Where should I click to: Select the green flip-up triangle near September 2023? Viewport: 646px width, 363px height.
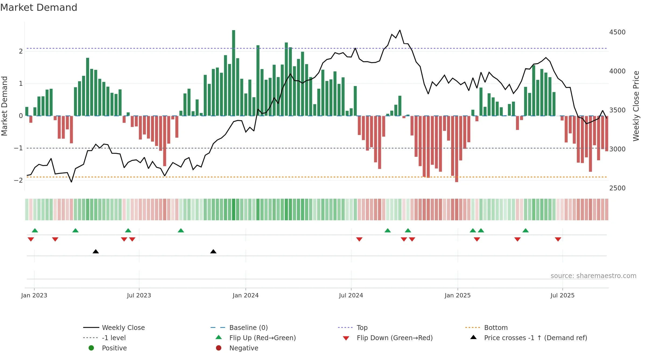click(181, 230)
